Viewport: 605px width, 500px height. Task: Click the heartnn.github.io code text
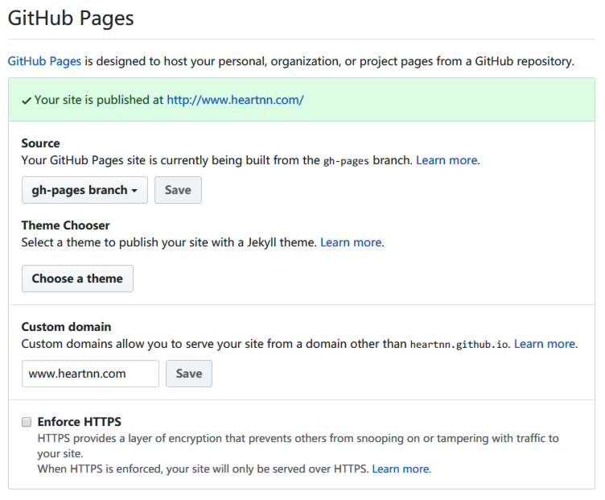pos(459,345)
